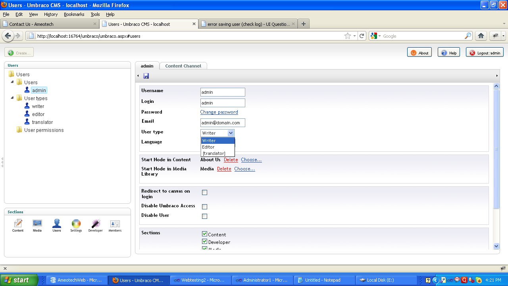
Task: Toggle Disable User checkbox
Action: [204, 216]
